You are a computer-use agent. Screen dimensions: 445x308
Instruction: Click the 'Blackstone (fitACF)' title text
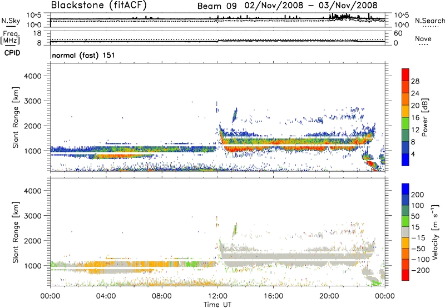(x=99, y=5)
